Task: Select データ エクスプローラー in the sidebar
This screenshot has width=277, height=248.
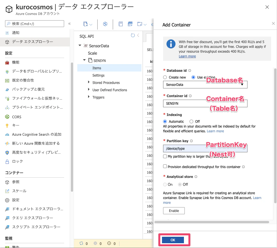Action: pos(34,42)
